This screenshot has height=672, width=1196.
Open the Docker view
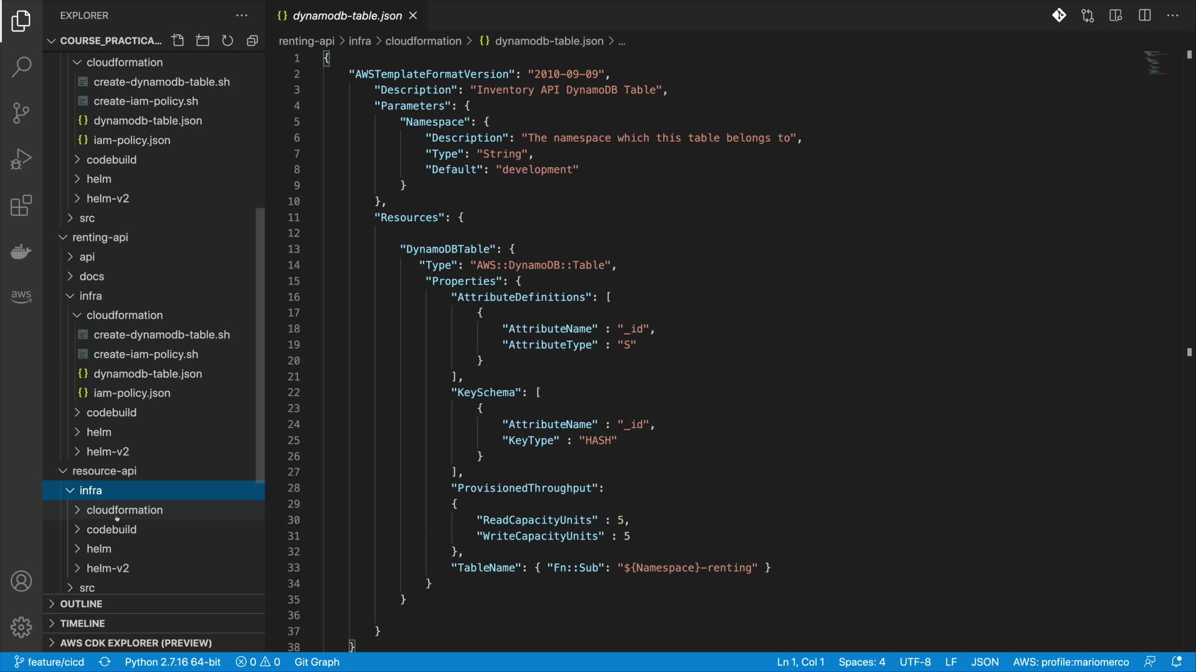click(x=21, y=251)
